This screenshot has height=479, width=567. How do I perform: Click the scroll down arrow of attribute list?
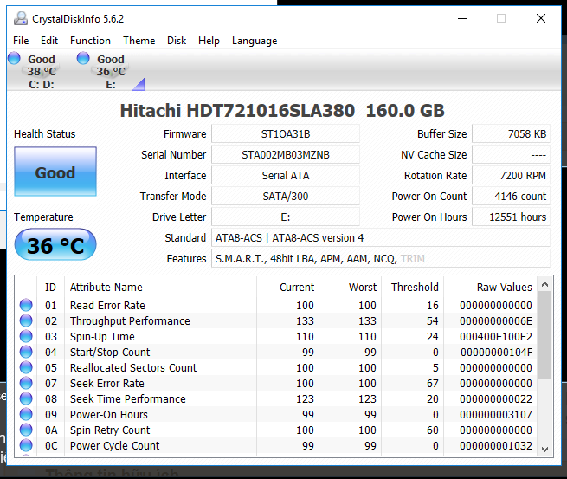point(545,450)
